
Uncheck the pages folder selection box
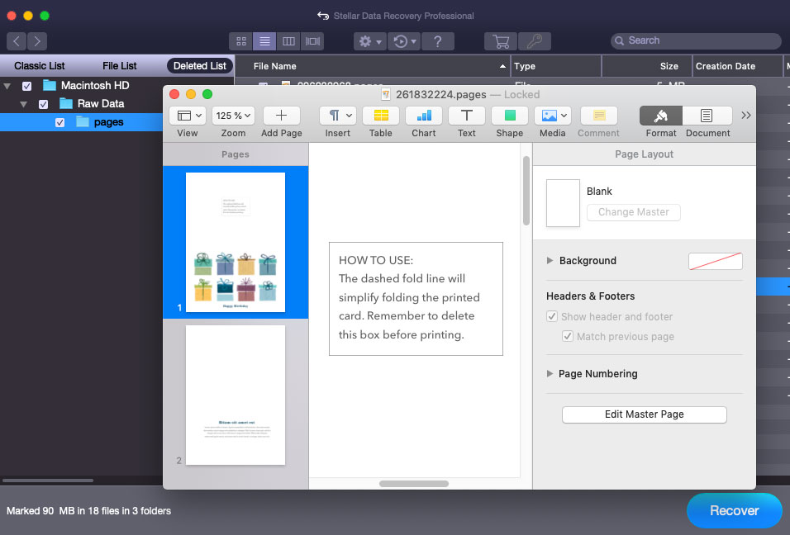[x=59, y=121]
